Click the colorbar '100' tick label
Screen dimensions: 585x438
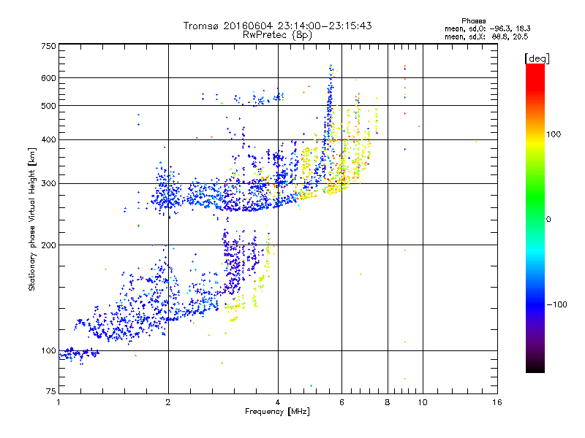(554, 134)
